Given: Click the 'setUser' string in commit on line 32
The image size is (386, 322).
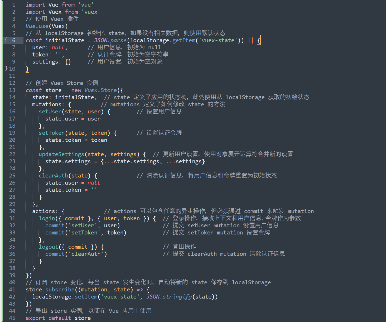Looking at the screenshot, I should point(83,225).
